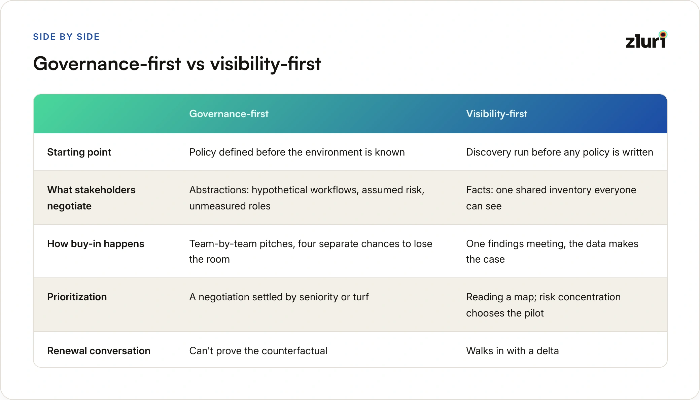
Task: Click 'Walks in with a delta' cell
Action: [x=513, y=351]
